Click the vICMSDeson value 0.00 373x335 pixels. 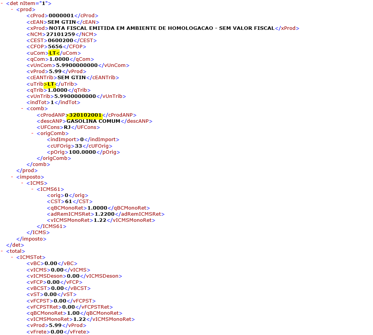73,276
